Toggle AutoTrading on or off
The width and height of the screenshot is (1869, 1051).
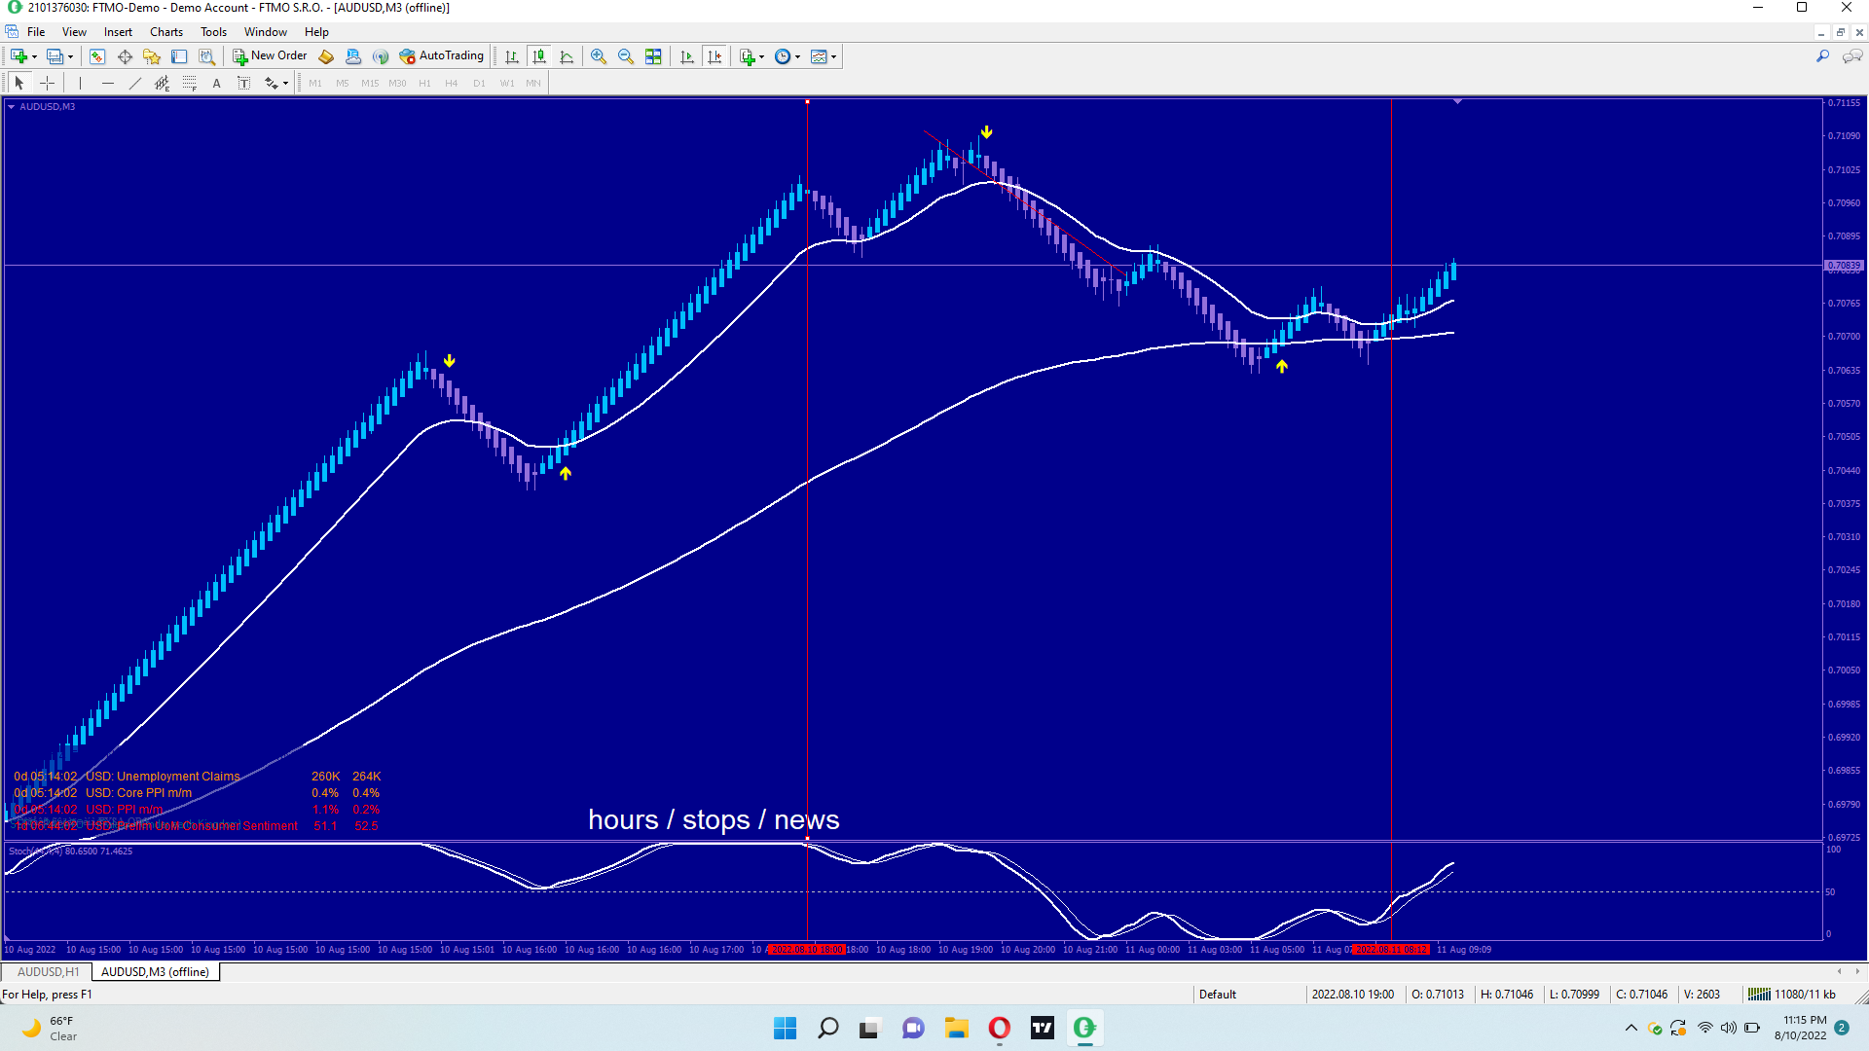click(441, 56)
